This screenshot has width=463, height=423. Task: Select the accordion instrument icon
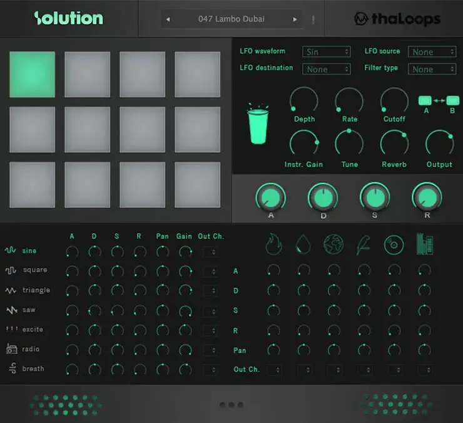pyautogui.click(x=425, y=244)
